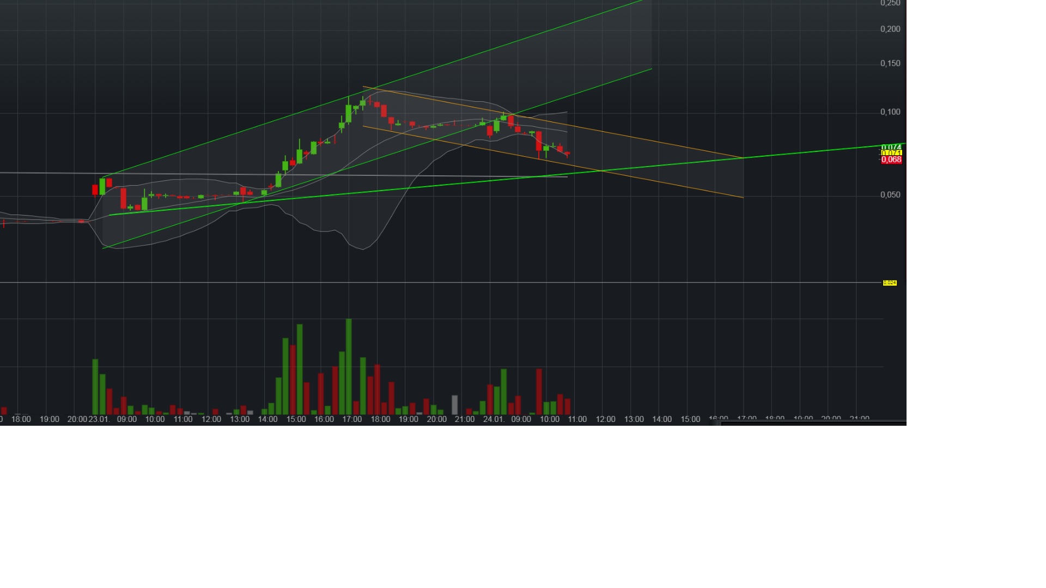Click the 24.01. date label on time axis
This screenshot has width=1046, height=588.
tap(494, 419)
